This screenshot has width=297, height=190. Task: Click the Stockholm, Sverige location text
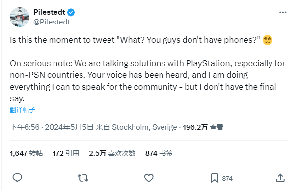144,127
